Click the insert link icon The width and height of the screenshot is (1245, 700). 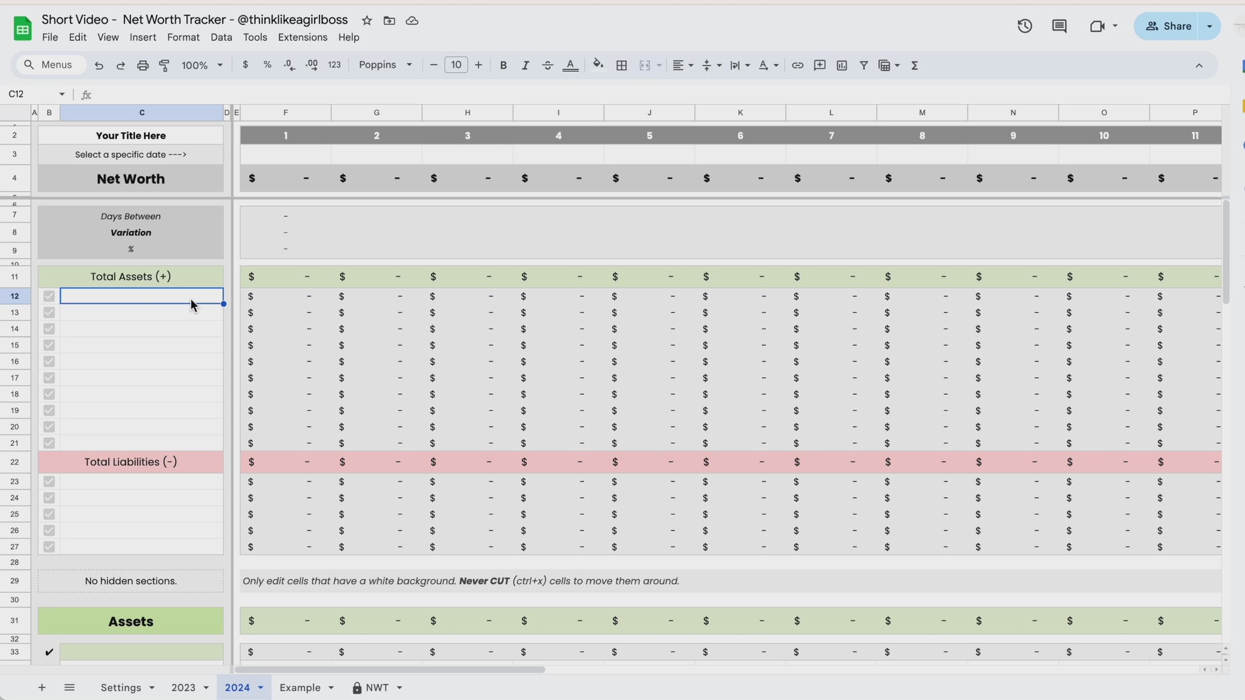point(797,65)
